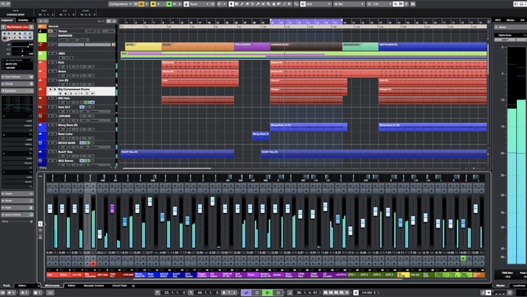Image resolution: width=527 pixels, height=297 pixels.
Task: Open the Sampler Control tab
Action: point(93,285)
